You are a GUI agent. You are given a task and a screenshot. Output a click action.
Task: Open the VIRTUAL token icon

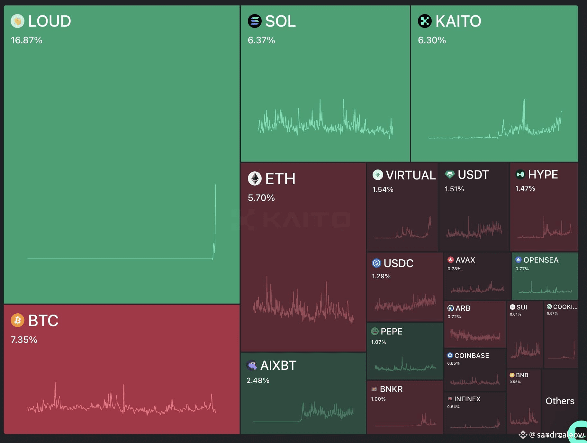[x=378, y=175]
